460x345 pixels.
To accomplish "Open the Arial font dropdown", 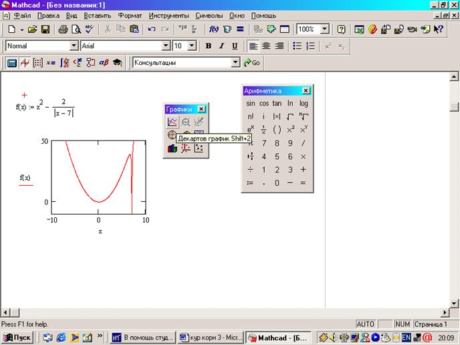I will [166, 46].
